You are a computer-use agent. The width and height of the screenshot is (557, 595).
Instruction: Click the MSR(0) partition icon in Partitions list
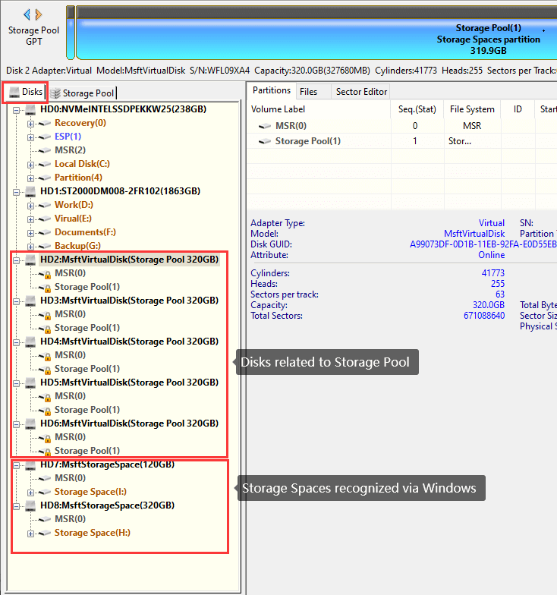265,125
